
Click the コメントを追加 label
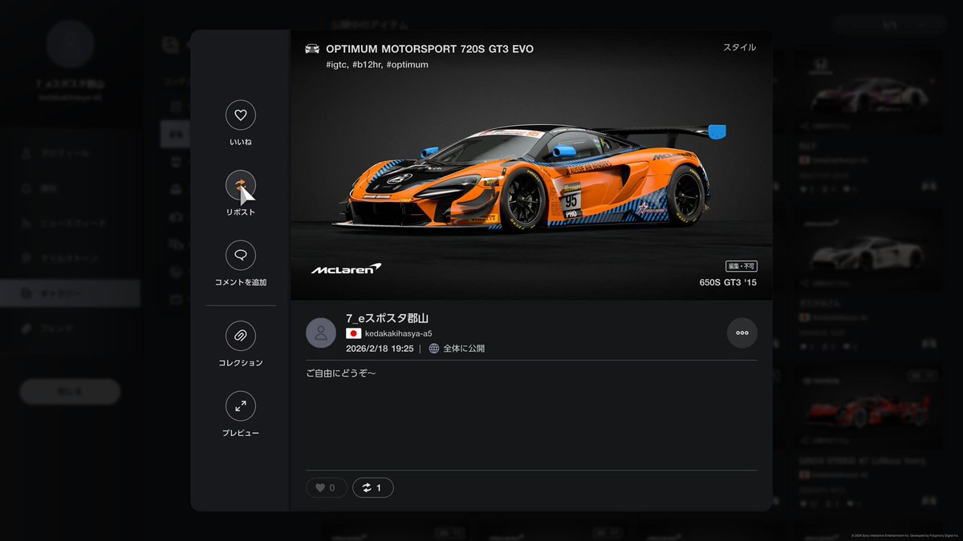[x=241, y=283]
